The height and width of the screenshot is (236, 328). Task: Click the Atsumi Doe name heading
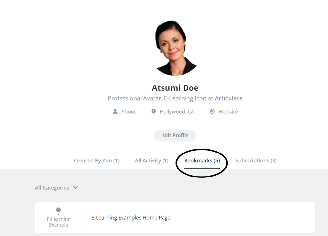click(x=175, y=88)
